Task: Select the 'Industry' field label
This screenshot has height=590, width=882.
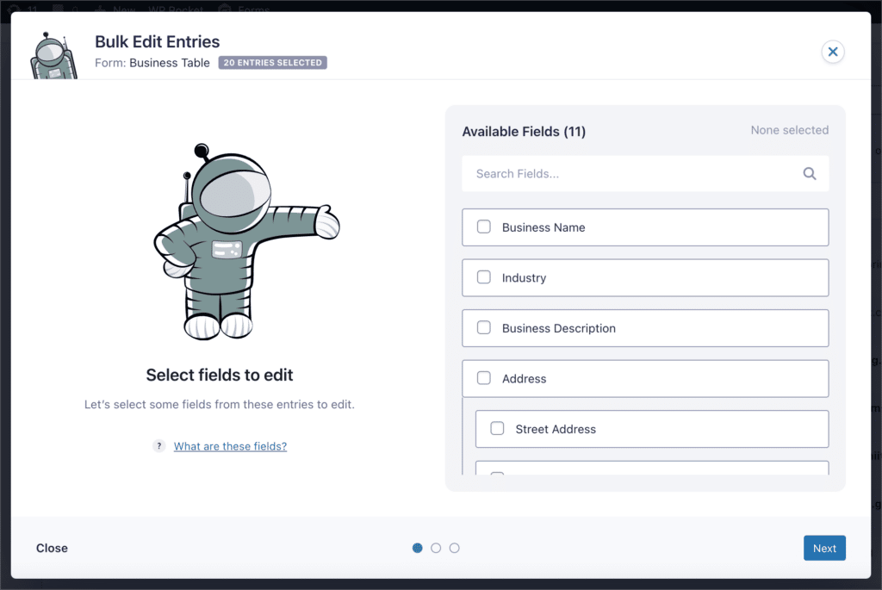Action: click(x=525, y=278)
